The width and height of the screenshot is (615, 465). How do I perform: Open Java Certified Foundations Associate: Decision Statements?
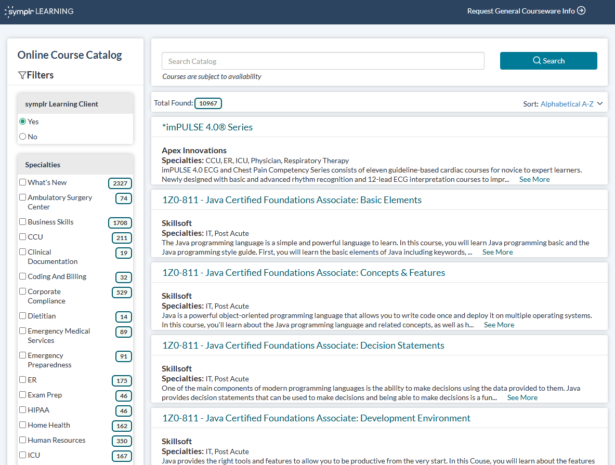click(x=303, y=346)
